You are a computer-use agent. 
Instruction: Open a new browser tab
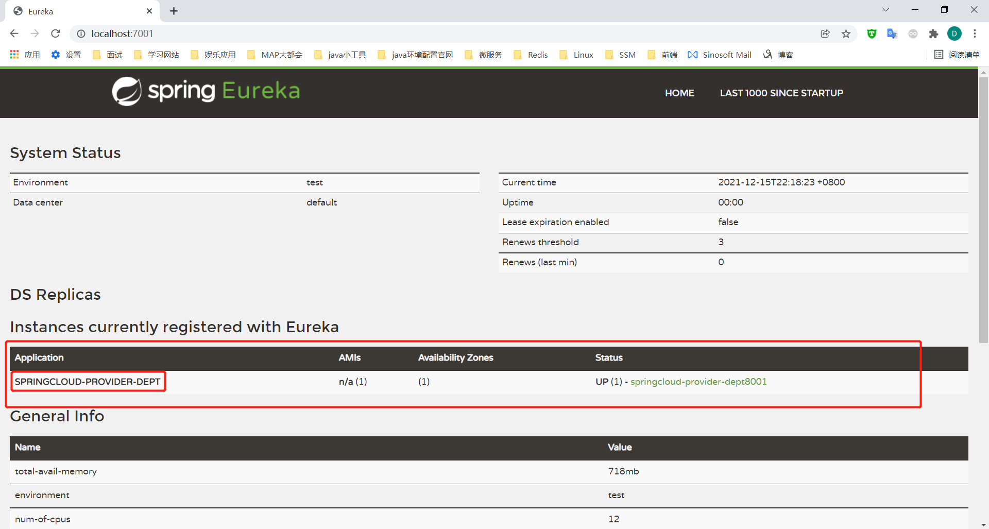click(x=174, y=11)
